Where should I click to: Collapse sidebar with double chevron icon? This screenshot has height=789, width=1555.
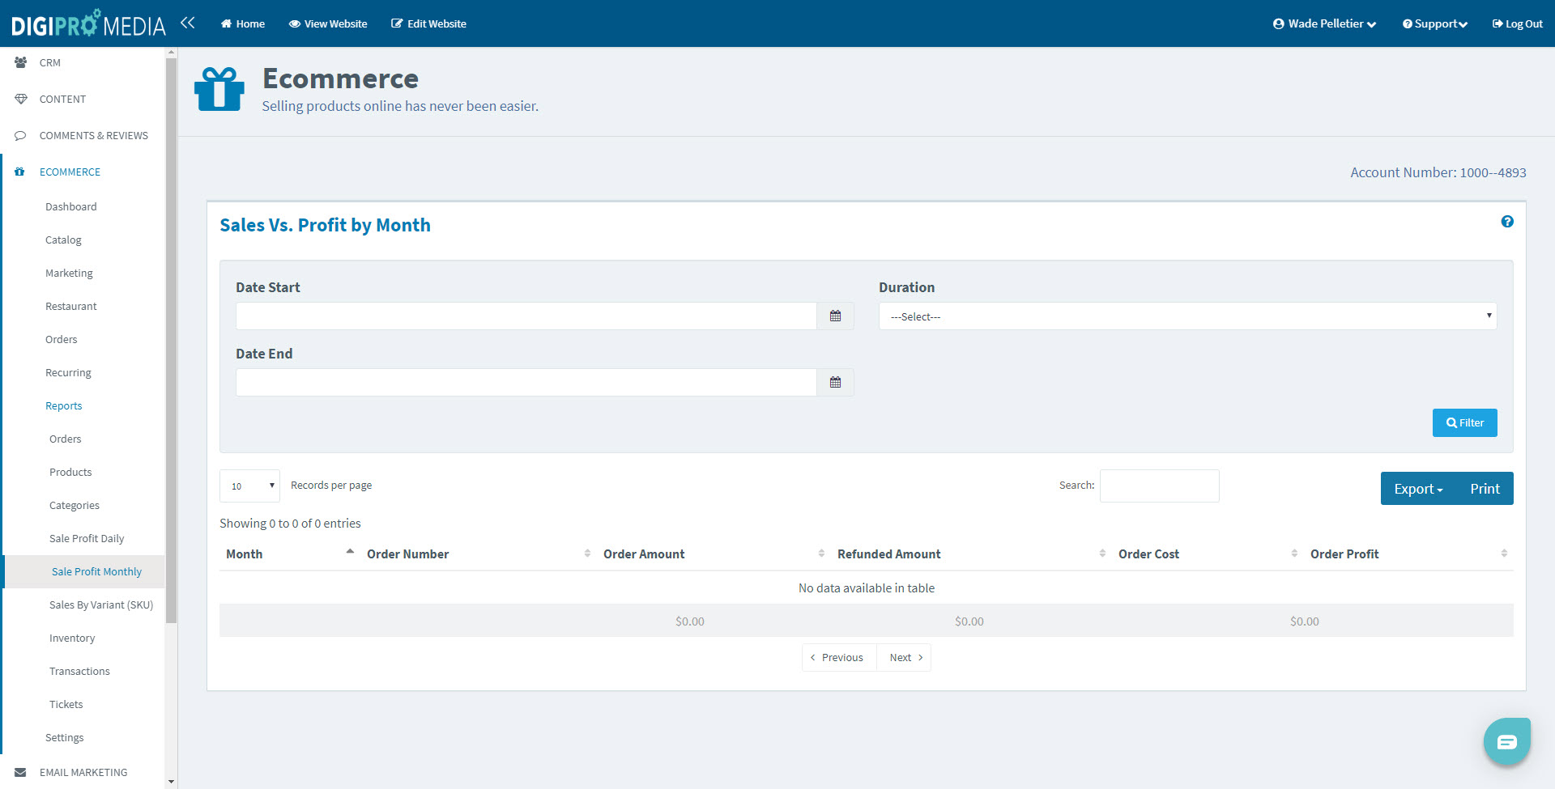tap(188, 23)
